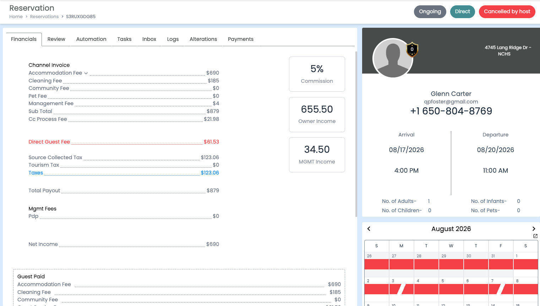Click the Cancelled by host badge
540x306 pixels.
tap(507, 12)
